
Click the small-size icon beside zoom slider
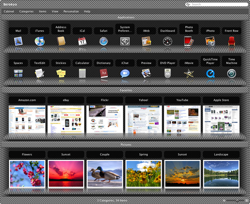[x=224, y=201]
